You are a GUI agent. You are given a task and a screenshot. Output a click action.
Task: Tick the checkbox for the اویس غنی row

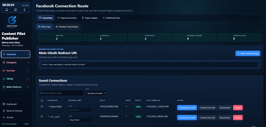[x=42, y=116]
